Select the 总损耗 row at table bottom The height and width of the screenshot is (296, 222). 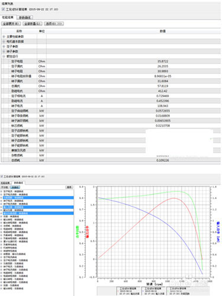point(111,160)
